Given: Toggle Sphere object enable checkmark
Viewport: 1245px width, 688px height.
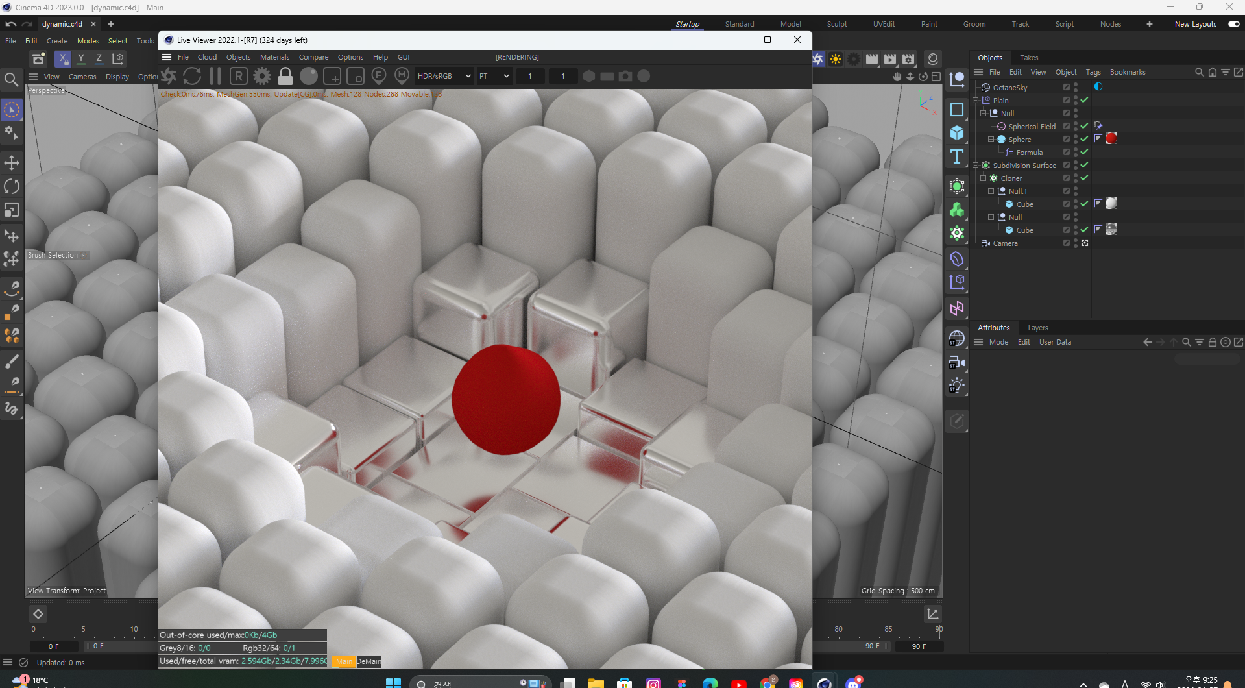Looking at the screenshot, I should (1084, 139).
